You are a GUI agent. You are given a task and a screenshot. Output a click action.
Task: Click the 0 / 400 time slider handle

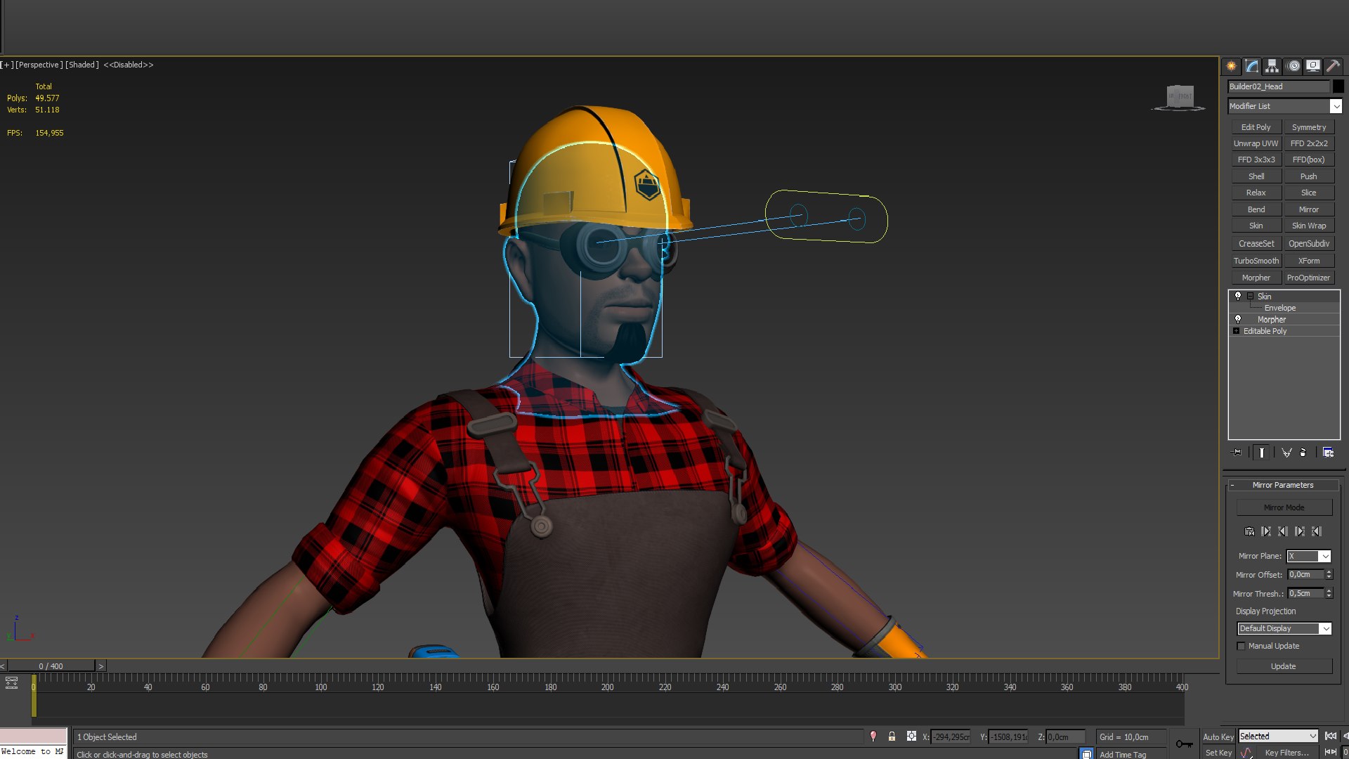click(x=51, y=666)
